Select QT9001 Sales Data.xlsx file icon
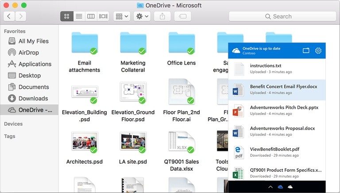This screenshot has width=340, height=193. (x=182, y=141)
